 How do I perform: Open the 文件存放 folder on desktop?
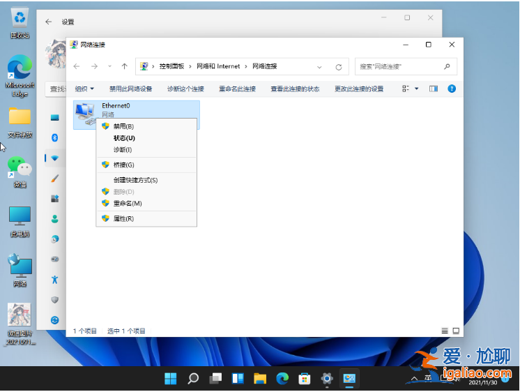(20, 122)
